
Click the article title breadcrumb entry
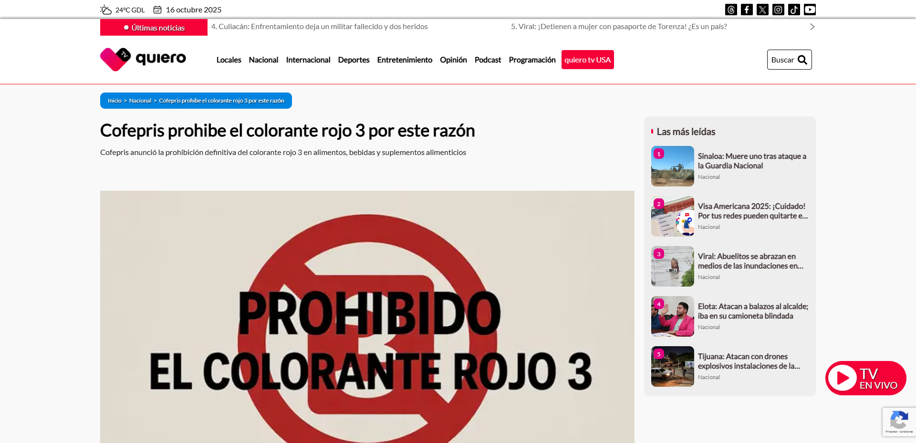[221, 101]
